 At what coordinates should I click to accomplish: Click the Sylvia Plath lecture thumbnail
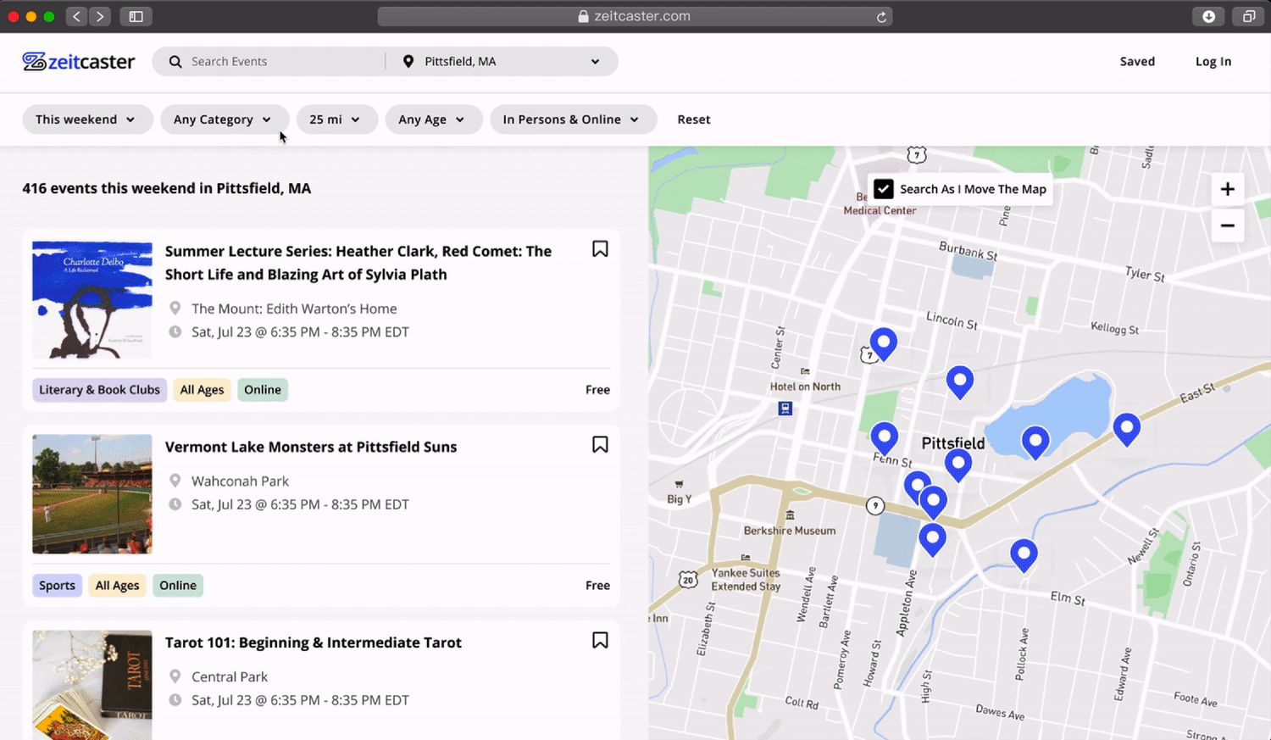point(92,300)
